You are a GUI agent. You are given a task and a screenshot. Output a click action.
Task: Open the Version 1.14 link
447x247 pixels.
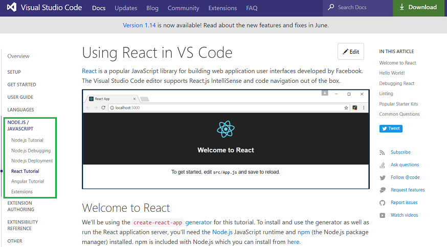tap(139, 25)
